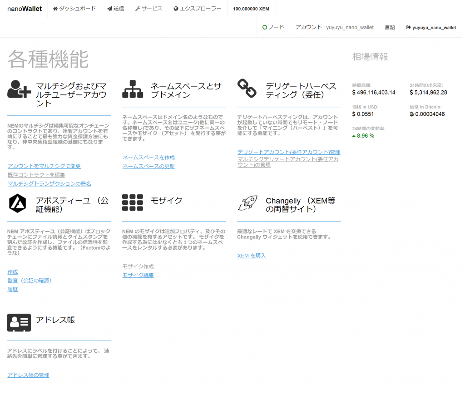Image resolution: width=465 pixels, height=395 pixels.
Task: Open ネームスペースを作成 link
Action: click(148, 158)
